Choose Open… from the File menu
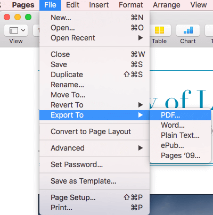Image resolution: width=213 pixels, height=215 pixels. tap(94, 28)
